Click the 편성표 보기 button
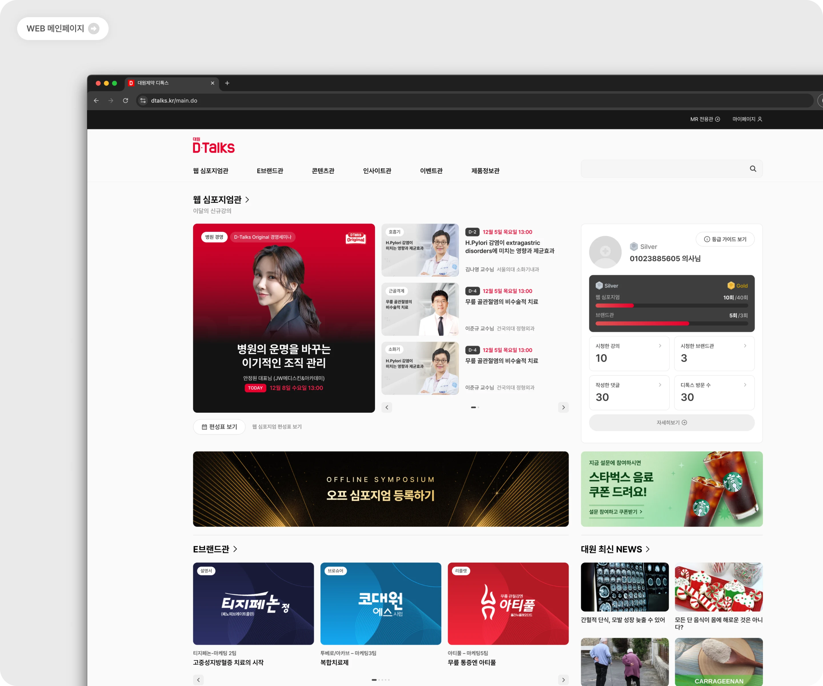Image resolution: width=823 pixels, height=686 pixels. (x=219, y=427)
